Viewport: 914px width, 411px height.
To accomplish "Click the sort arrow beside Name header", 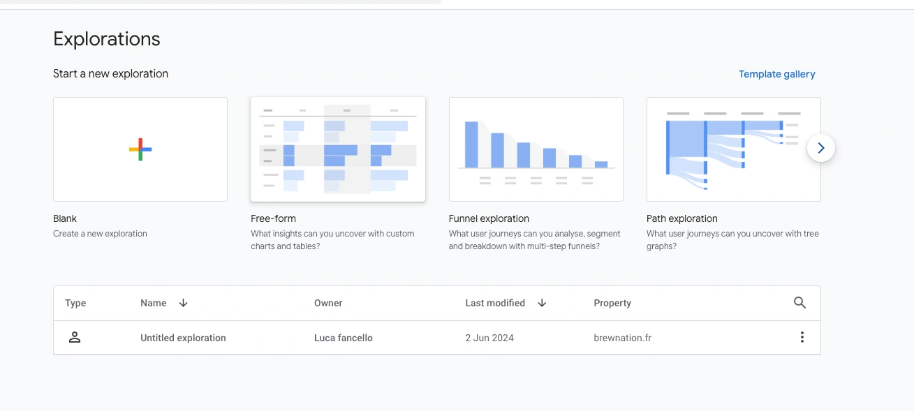I will click(184, 303).
